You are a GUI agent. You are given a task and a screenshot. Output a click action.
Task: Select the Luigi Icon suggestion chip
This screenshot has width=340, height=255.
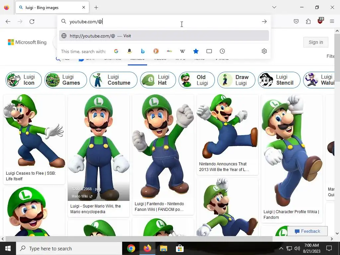24,80
